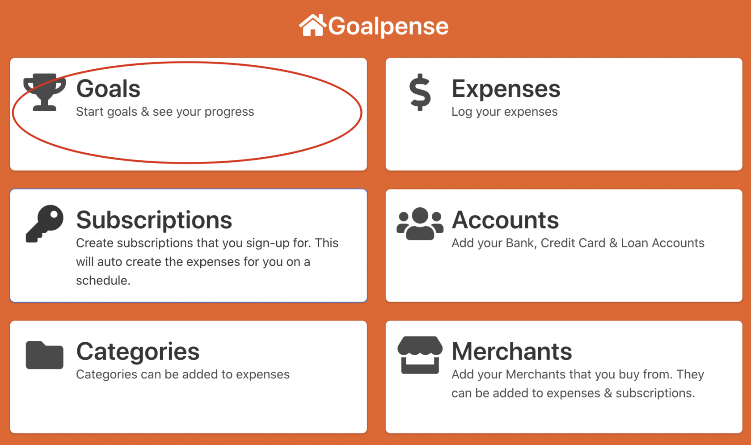
Task: Click the Goalpense title text
Action: (x=388, y=26)
